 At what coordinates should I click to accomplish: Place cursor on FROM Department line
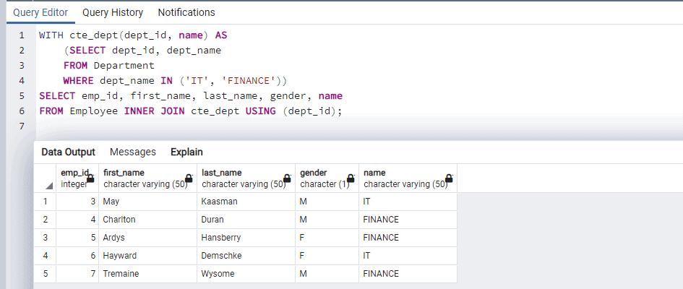(108, 65)
